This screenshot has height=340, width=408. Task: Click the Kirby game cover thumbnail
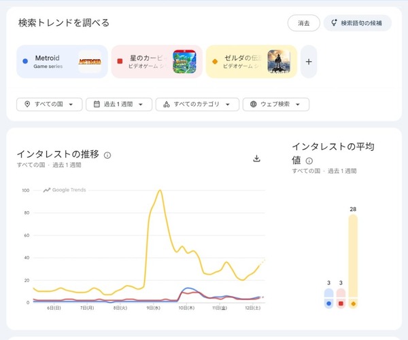click(x=184, y=62)
